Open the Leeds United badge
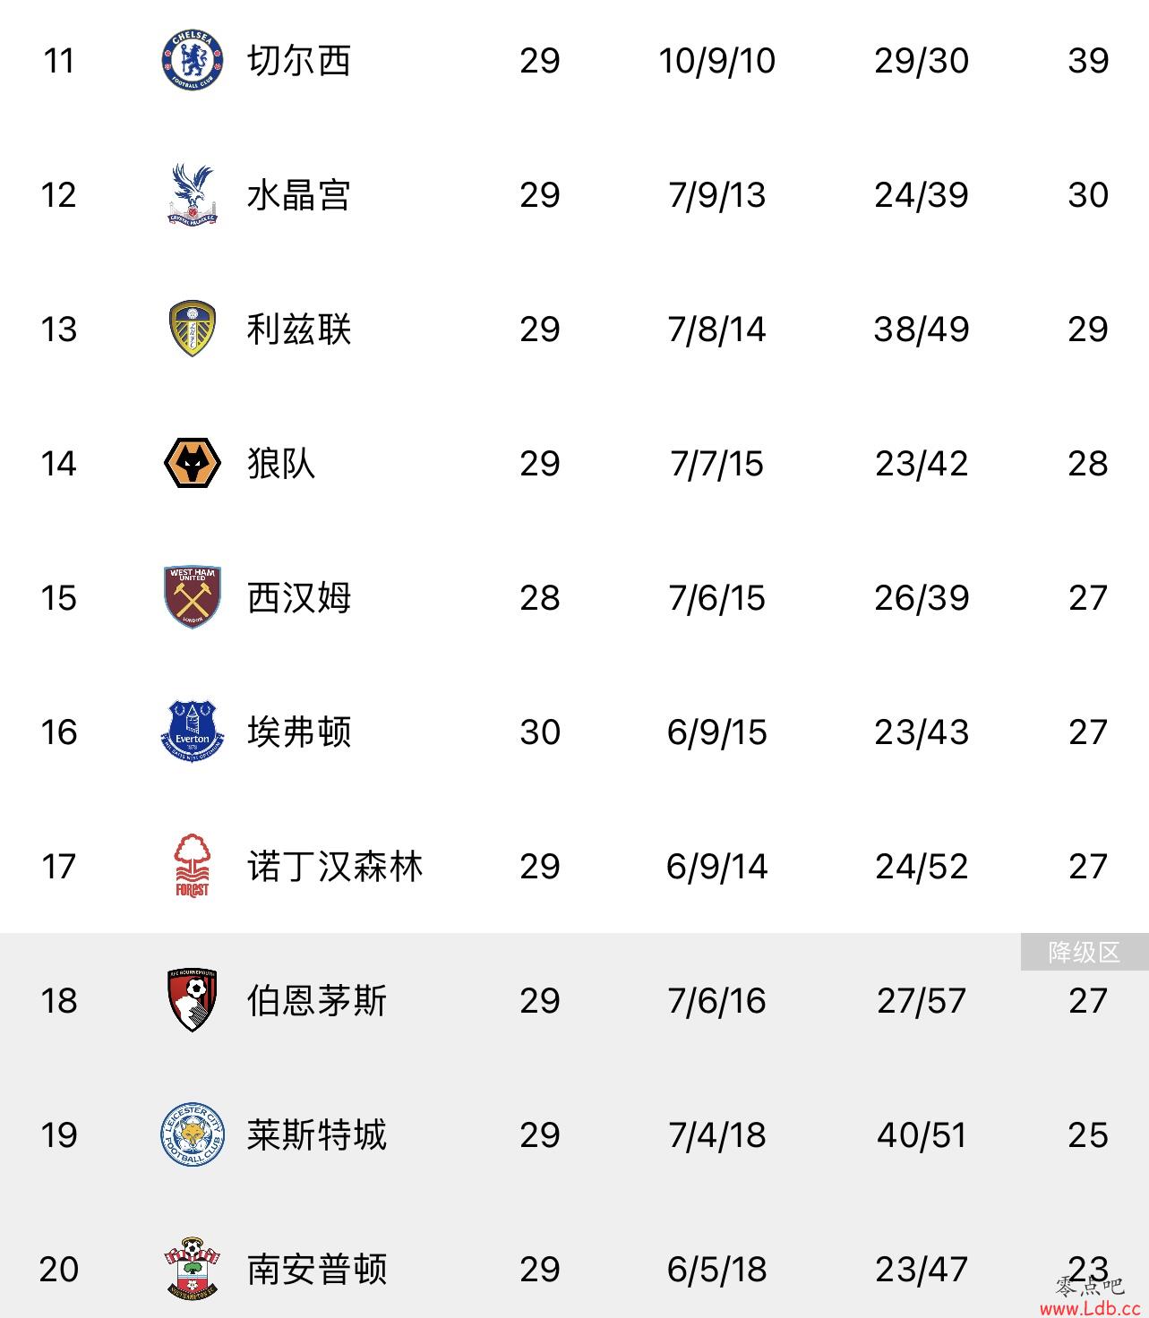 [x=192, y=329]
